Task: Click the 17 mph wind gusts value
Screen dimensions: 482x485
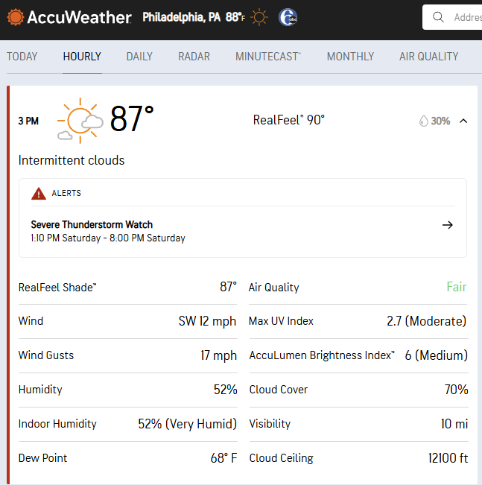Action: 219,355
